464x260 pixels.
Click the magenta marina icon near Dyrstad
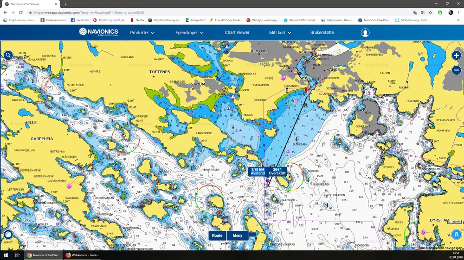click(x=424, y=232)
